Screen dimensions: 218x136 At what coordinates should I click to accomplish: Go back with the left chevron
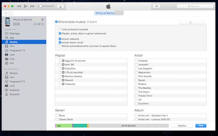tap(6, 13)
